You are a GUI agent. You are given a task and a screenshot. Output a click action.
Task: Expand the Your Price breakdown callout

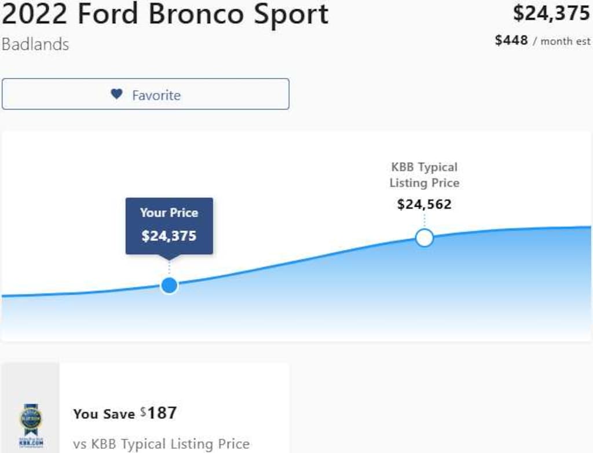coord(169,226)
